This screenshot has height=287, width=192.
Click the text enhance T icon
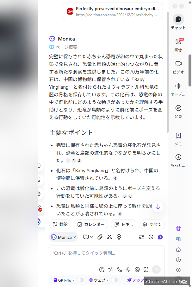pyautogui.click(x=102, y=270)
